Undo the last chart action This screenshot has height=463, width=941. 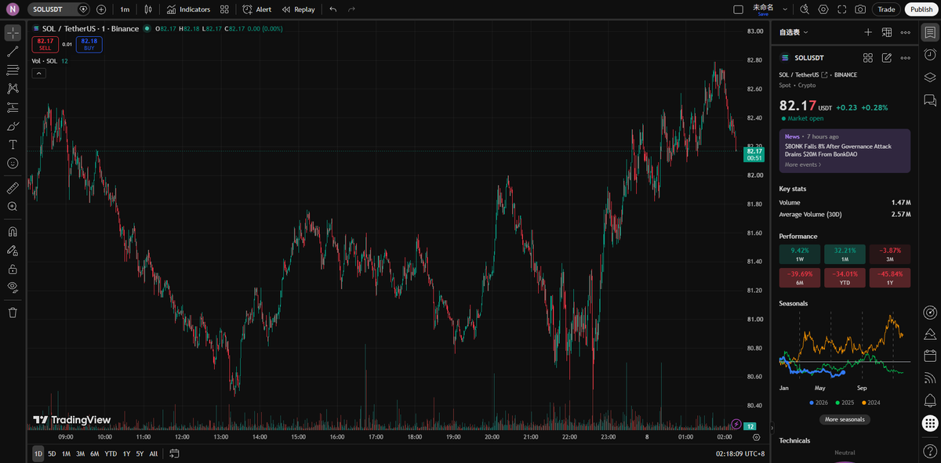click(333, 9)
